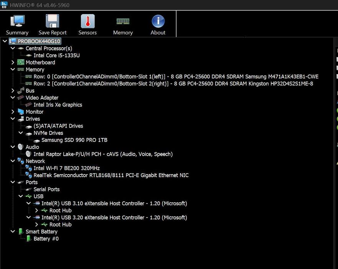Expand the Bus node
Image resolution: width=338 pixels, height=269 pixels.
(x=13, y=91)
